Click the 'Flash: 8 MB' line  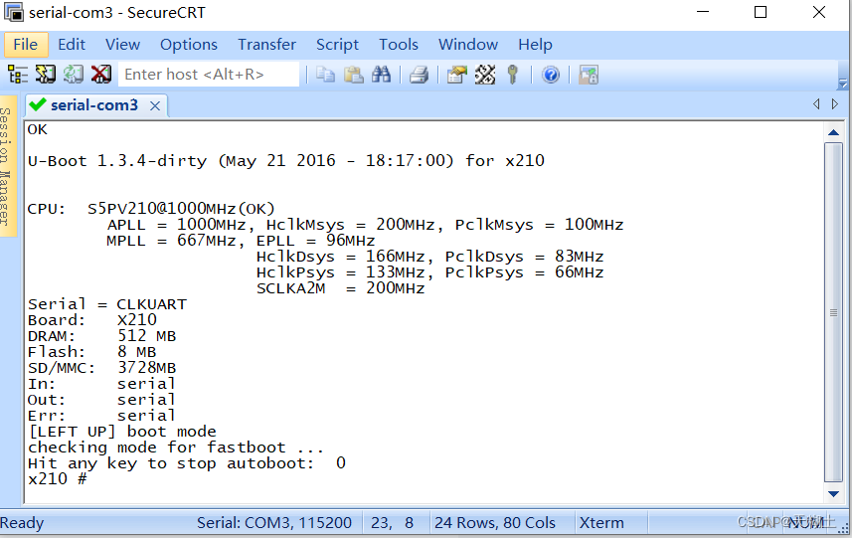tap(91, 352)
